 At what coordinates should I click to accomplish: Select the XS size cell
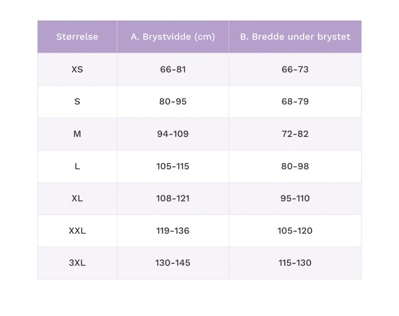click(77, 69)
